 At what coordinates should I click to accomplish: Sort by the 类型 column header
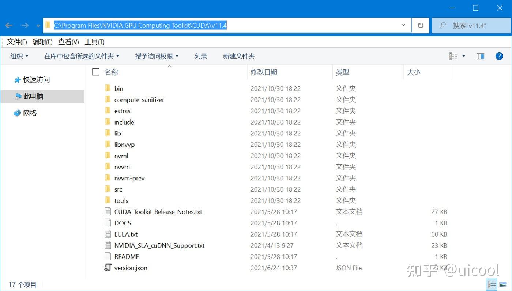coord(342,72)
